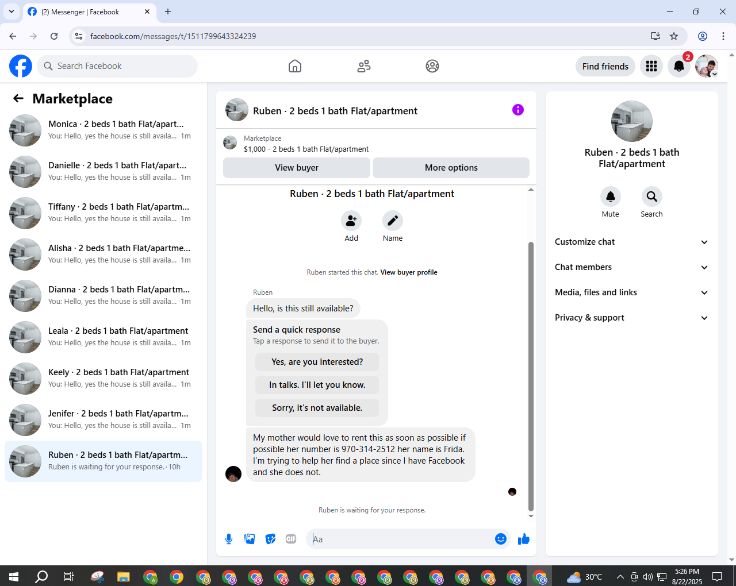Click the Find friends button
736x586 pixels.
pos(605,66)
